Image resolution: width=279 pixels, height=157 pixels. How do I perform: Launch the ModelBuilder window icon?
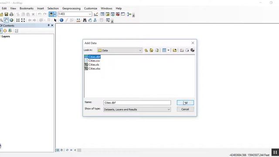[129, 14]
